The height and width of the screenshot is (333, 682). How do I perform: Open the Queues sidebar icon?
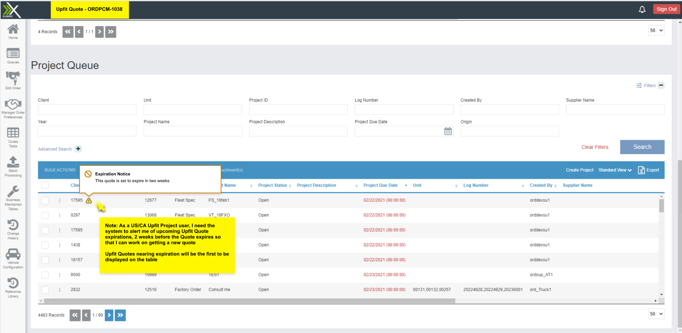(x=13, y=54)
